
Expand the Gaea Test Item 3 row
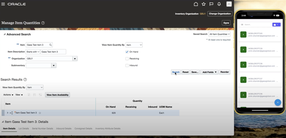tap(8, 113)
